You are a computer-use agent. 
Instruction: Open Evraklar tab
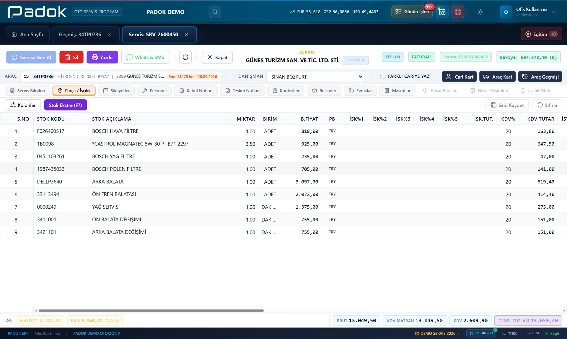pos(360,90)
